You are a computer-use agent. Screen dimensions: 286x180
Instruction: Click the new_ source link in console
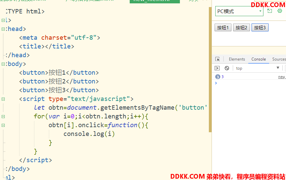(x=282, y=77)
